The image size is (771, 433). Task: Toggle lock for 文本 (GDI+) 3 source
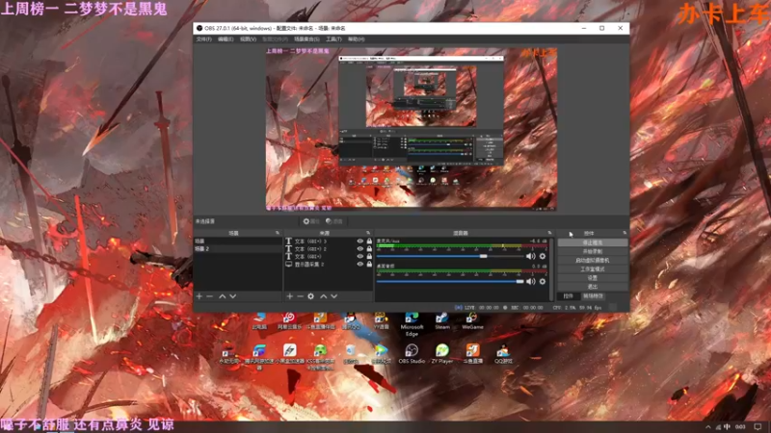369,242
